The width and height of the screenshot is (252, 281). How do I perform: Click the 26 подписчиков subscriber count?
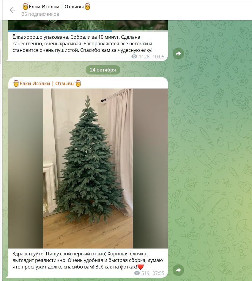tap(40, 14)
